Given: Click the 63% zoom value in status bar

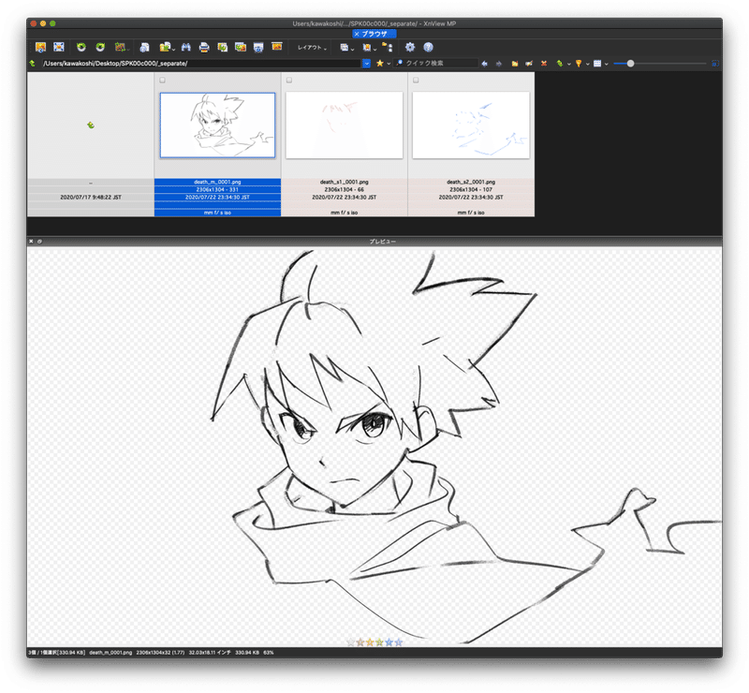Looking at the screenshot, I should (x=269, y=653).
